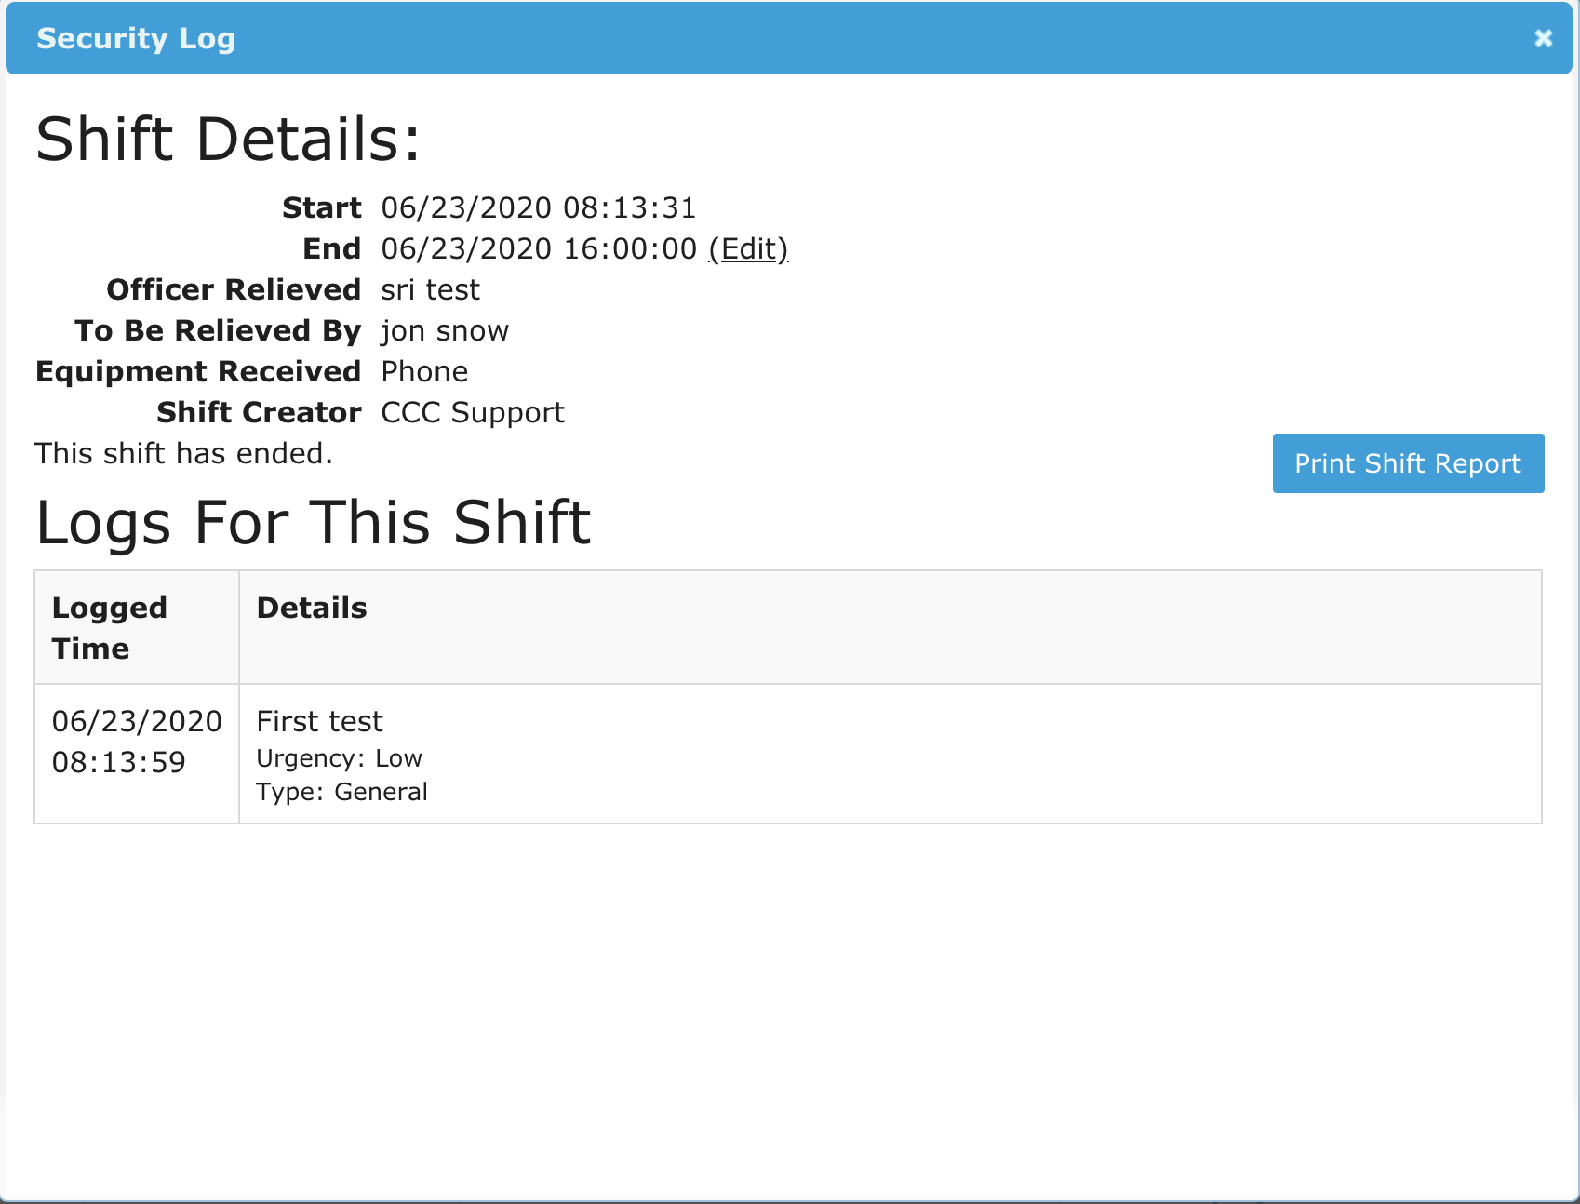The width and height of the screenshot is (1580, 1204).
Task: Click the Details column header
Action: (x=311, y=607)
